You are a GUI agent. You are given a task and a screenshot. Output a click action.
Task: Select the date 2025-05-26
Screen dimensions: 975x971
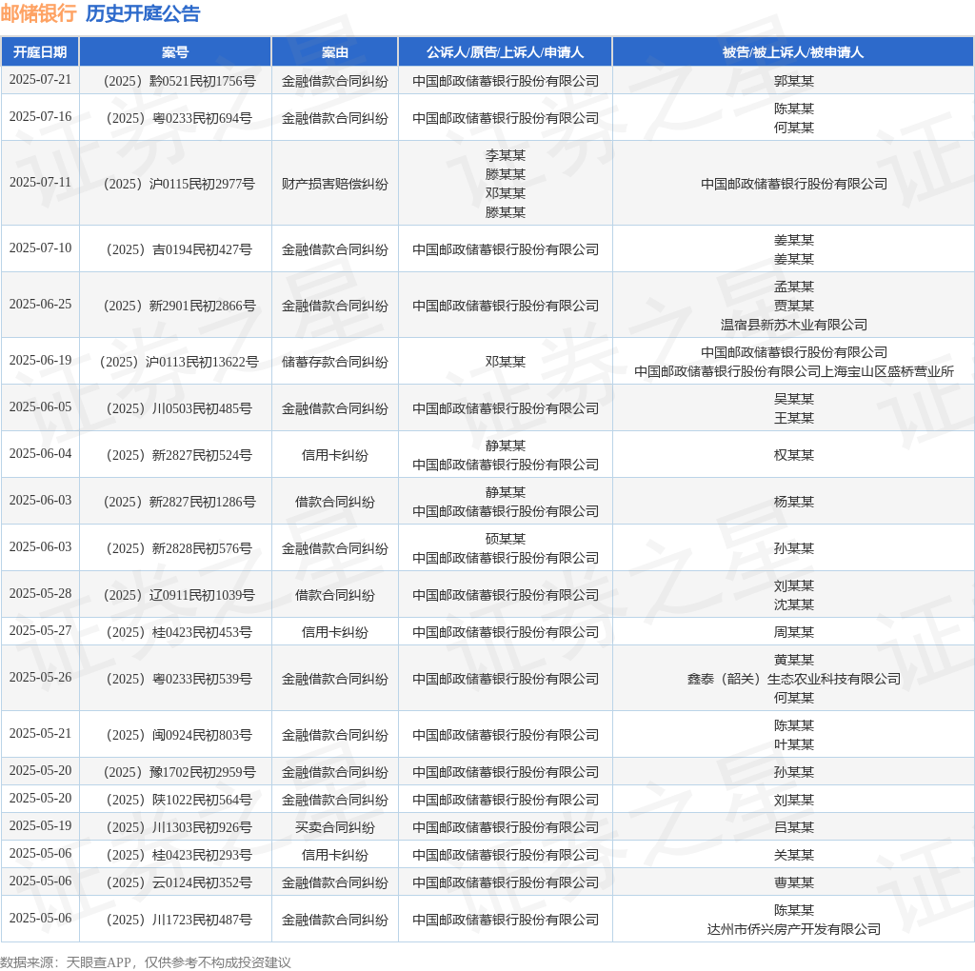[x=40, y=677]
